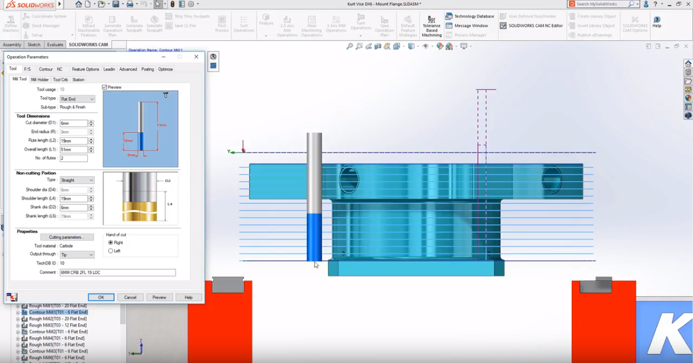The height and width of the screenshot is (363, 693).
Task: Click the tool library icon at dialog bottom-left
Action: [12, 297]
